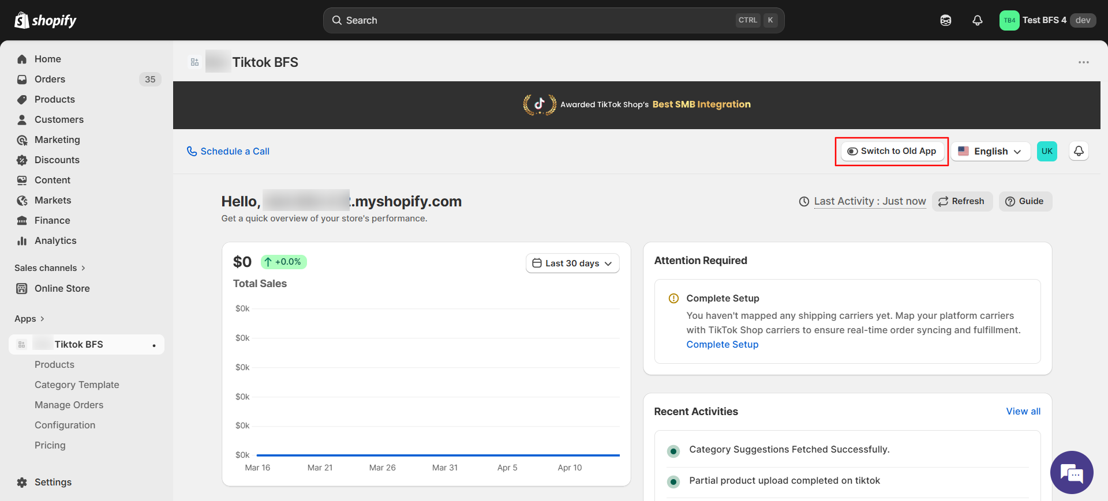1108x501 pixels.
Task: Expand the Sales channels section
Action: 50,268
